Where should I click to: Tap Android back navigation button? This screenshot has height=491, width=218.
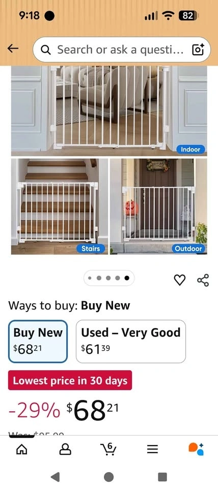[55, 477]
